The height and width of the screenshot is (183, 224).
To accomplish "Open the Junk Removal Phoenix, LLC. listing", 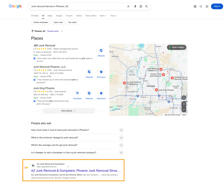I will click(50, 67).
